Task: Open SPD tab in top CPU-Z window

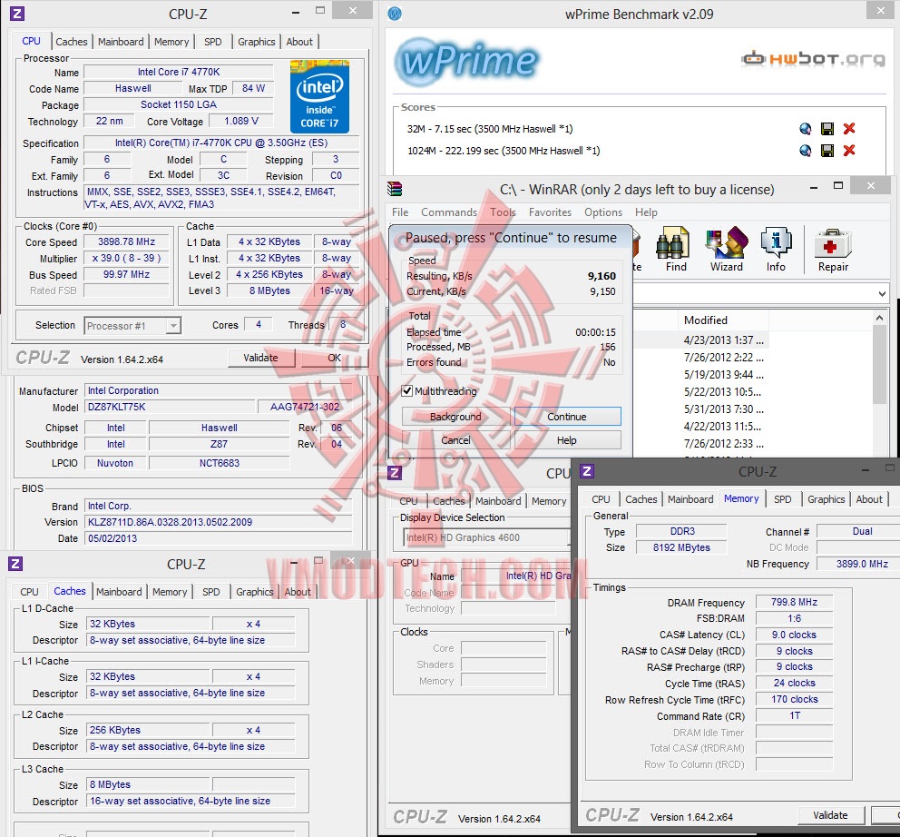Action: (x=213, y=42)
